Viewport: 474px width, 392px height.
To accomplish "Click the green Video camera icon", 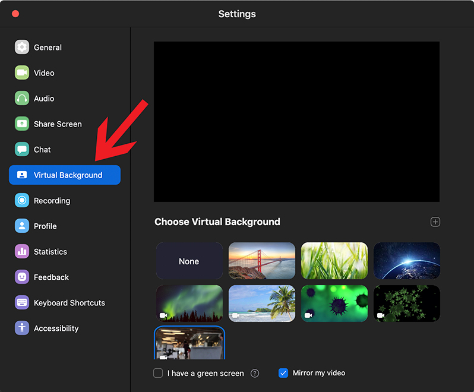I will click(x=22, y=73).
